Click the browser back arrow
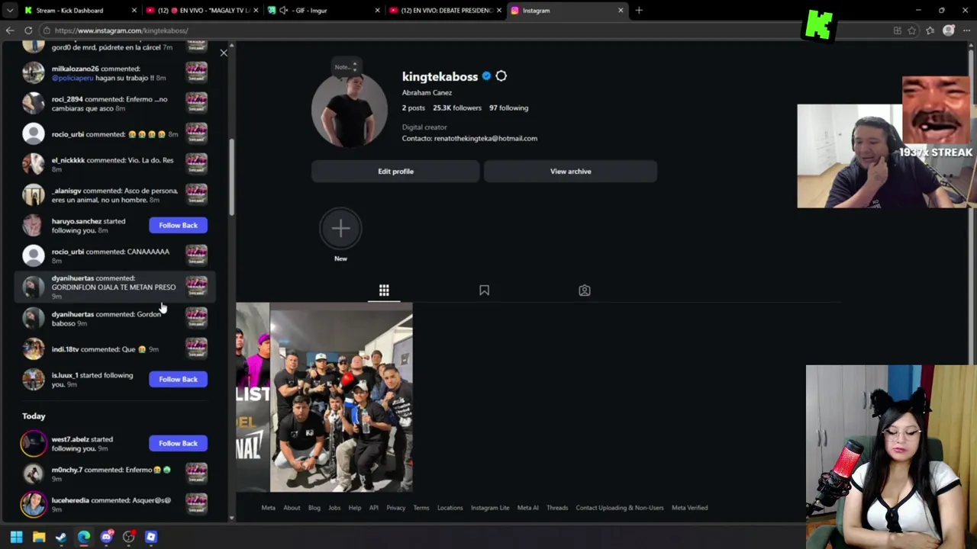Viewport: 977px width, 549px height. point(10,30)
